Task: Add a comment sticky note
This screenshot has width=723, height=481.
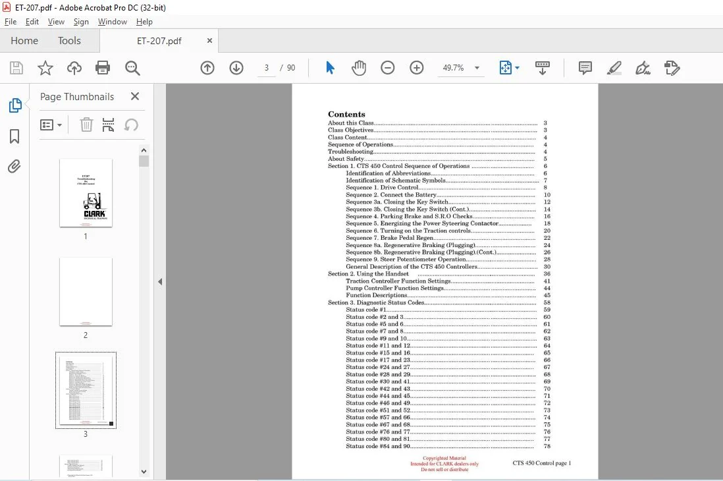Action: click(585, 68)
